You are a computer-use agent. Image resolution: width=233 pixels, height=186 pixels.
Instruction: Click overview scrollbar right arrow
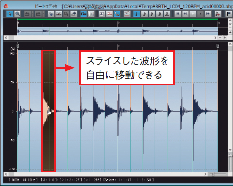[x=215, y=38]
